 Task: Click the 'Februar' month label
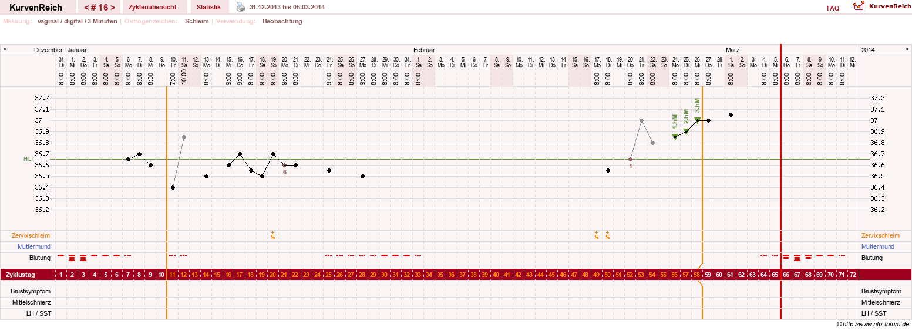click(424, 50)
